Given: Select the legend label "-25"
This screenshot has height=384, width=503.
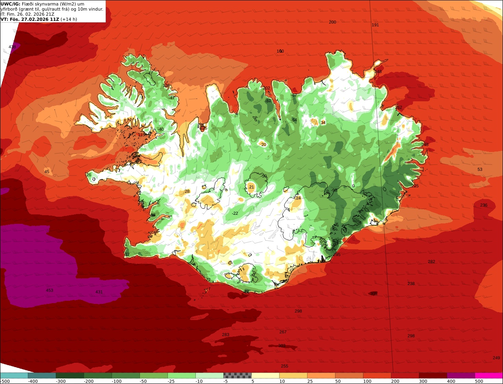Looking at the screenshot, I should point(172,381).
